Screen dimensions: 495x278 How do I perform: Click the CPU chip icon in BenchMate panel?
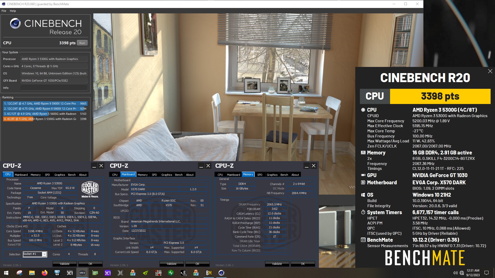point(363,110)
